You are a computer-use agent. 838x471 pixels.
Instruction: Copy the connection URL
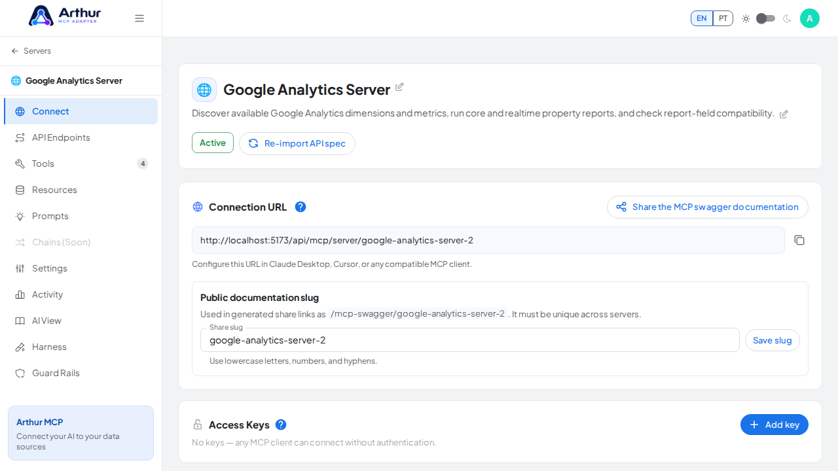coord(799,240)
